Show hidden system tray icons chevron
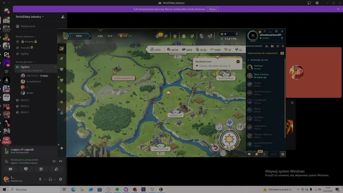 click(x=298, y=190)
